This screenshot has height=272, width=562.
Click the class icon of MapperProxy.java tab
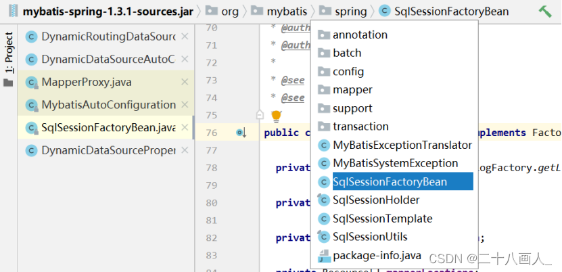click(32, 83)
